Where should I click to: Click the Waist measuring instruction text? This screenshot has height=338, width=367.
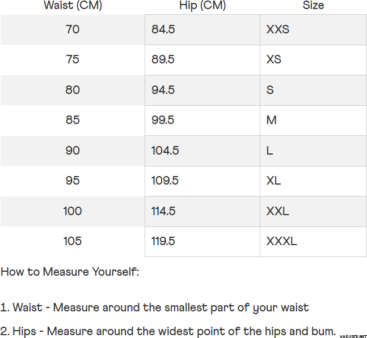(155, 308)
